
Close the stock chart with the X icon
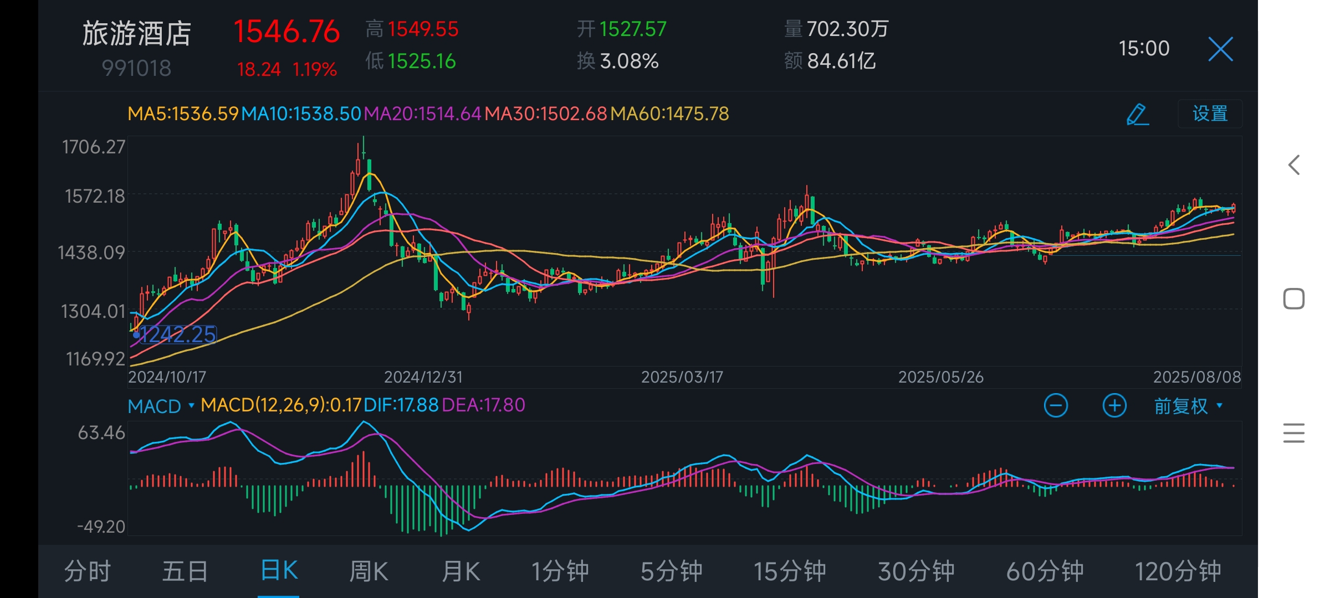coord(1220,49)
